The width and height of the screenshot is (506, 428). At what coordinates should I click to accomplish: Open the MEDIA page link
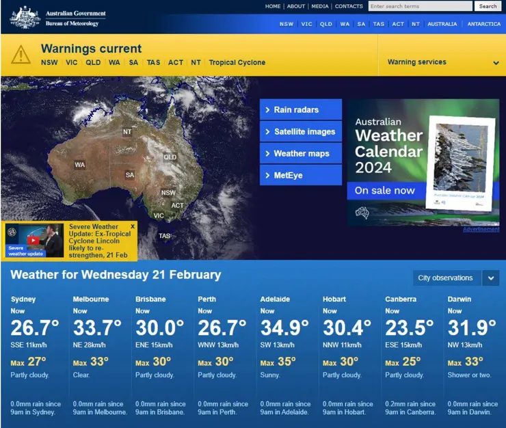click(x=320, y=6)
